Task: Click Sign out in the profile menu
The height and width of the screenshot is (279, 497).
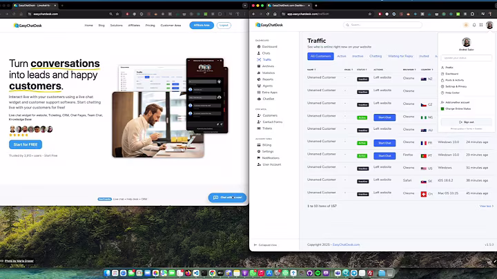Action: 466,122
